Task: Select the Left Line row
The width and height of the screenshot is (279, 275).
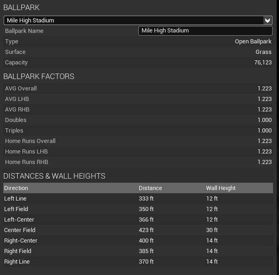Action: click(16, 199)
